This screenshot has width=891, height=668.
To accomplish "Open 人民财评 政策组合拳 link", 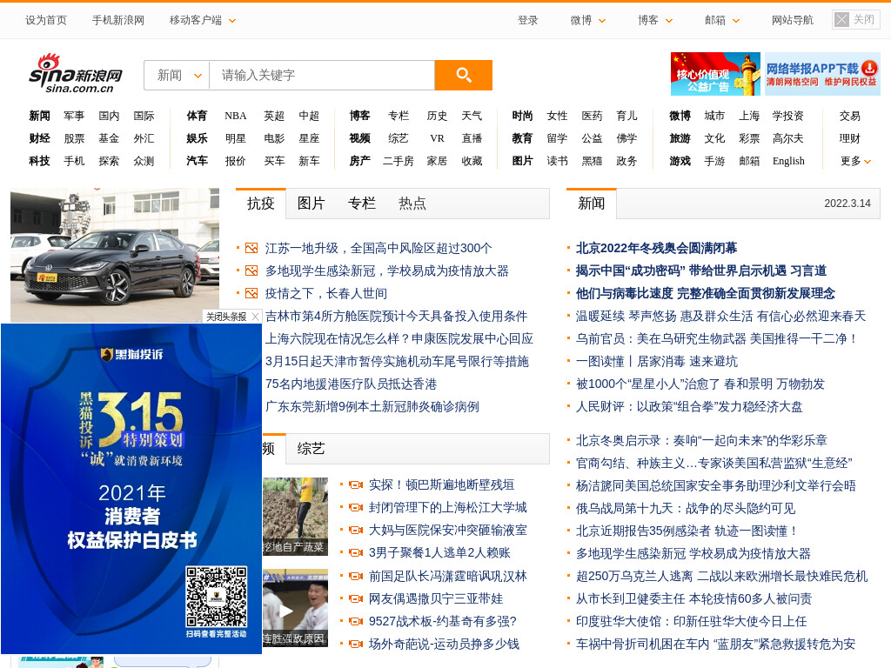I will click(x=689, y=407).
